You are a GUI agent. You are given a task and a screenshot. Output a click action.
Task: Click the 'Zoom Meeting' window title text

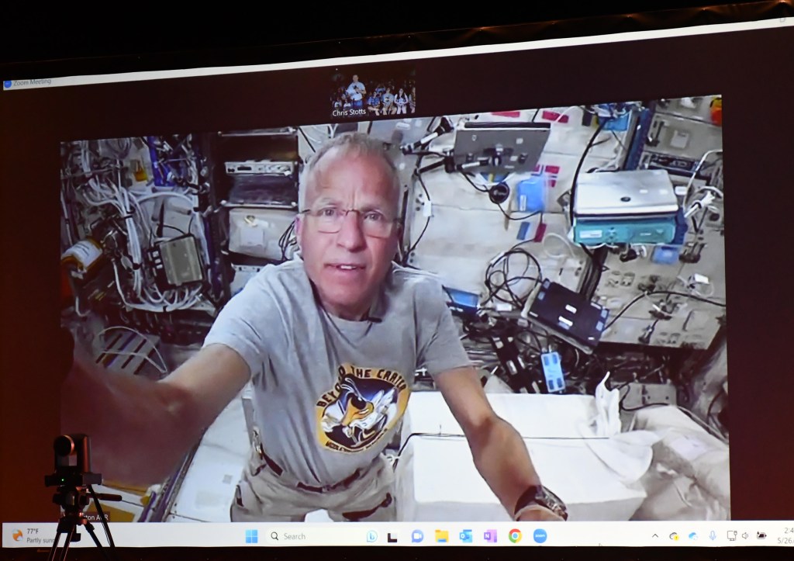[x=32, y=82]
